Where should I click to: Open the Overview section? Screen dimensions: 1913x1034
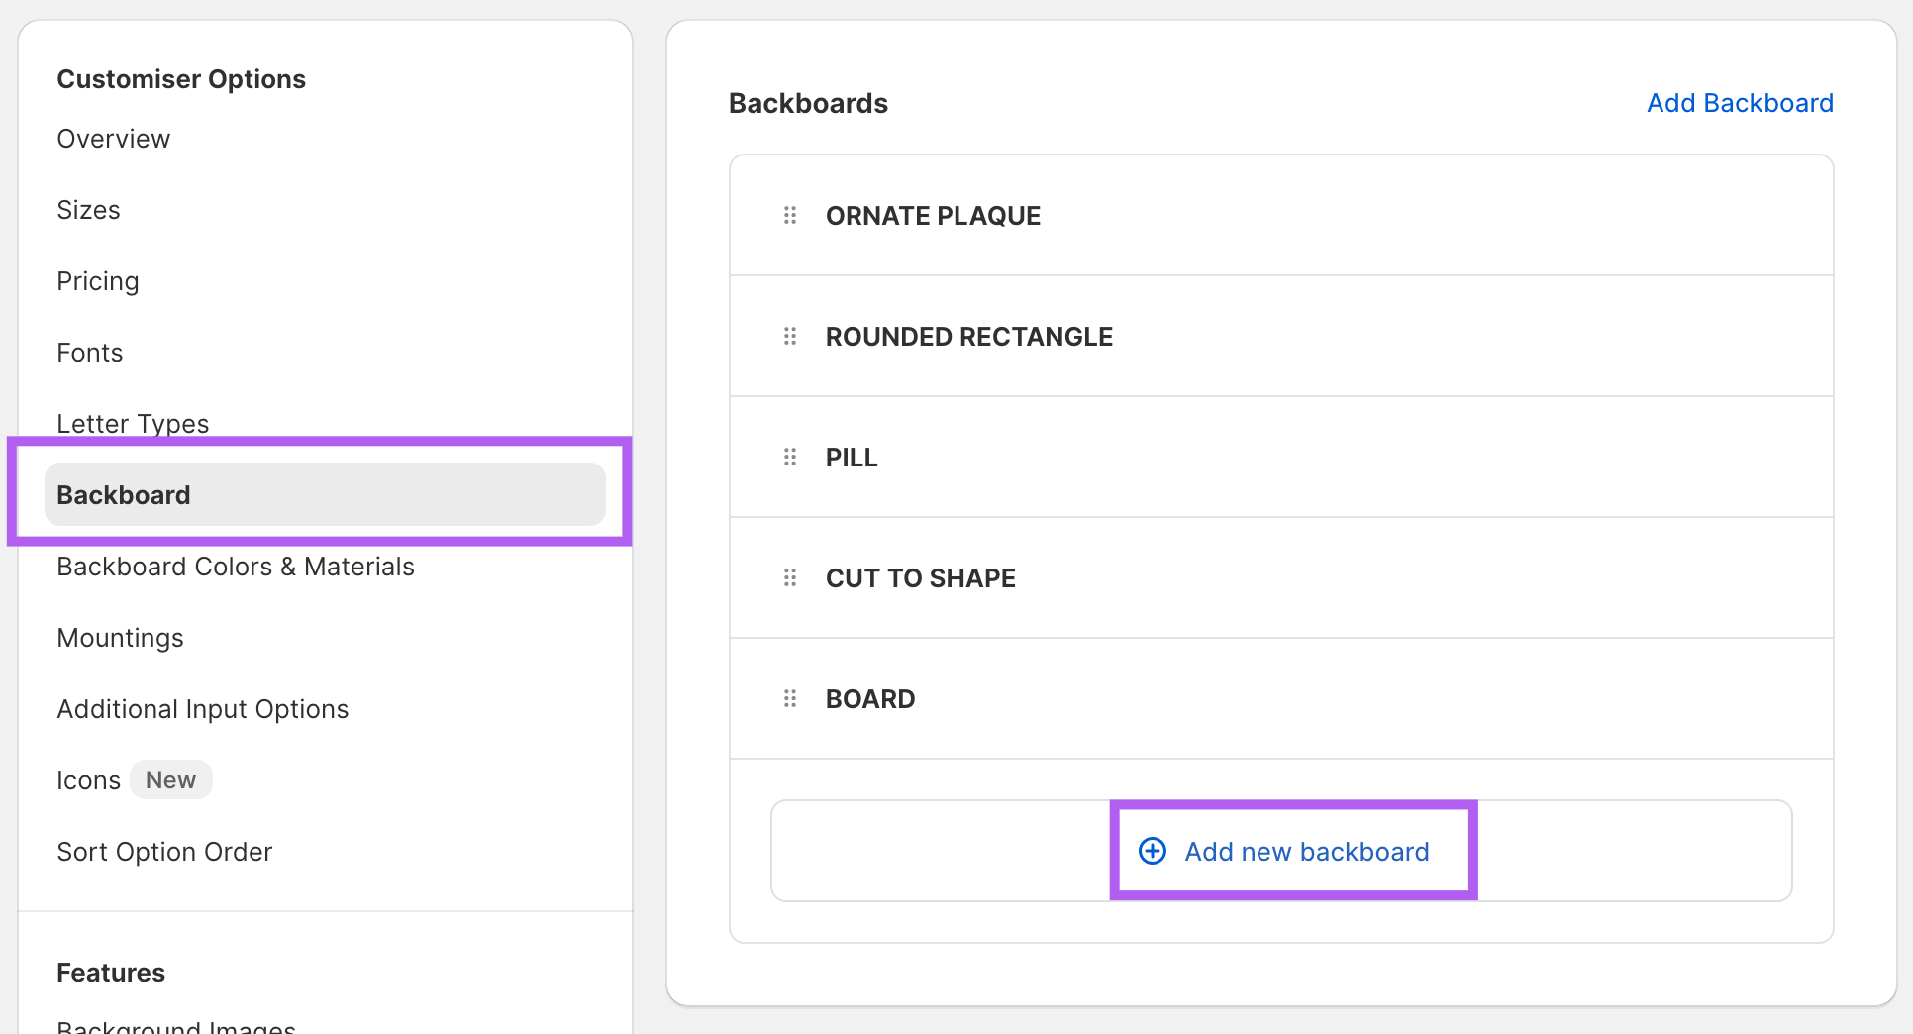click(x=114, y=139)
